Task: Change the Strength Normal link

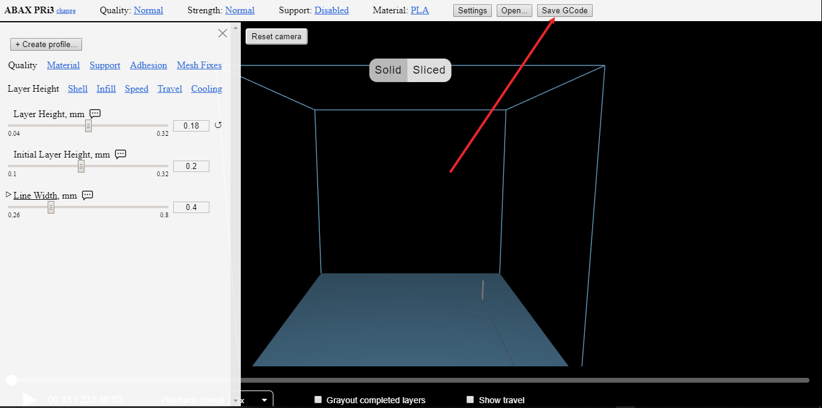Action: pos(240,10)
